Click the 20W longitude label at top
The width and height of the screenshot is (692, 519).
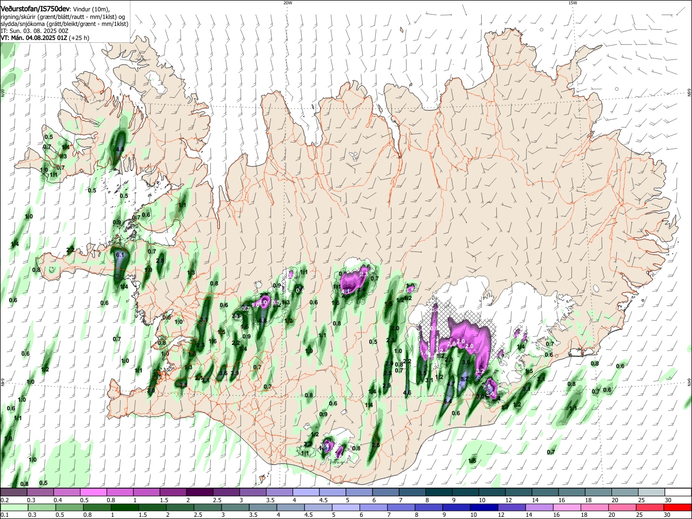288,3
